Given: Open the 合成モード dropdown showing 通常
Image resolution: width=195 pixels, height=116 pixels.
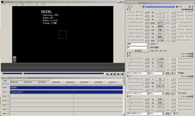Looking at the screenshot, I should click(138, 44).
